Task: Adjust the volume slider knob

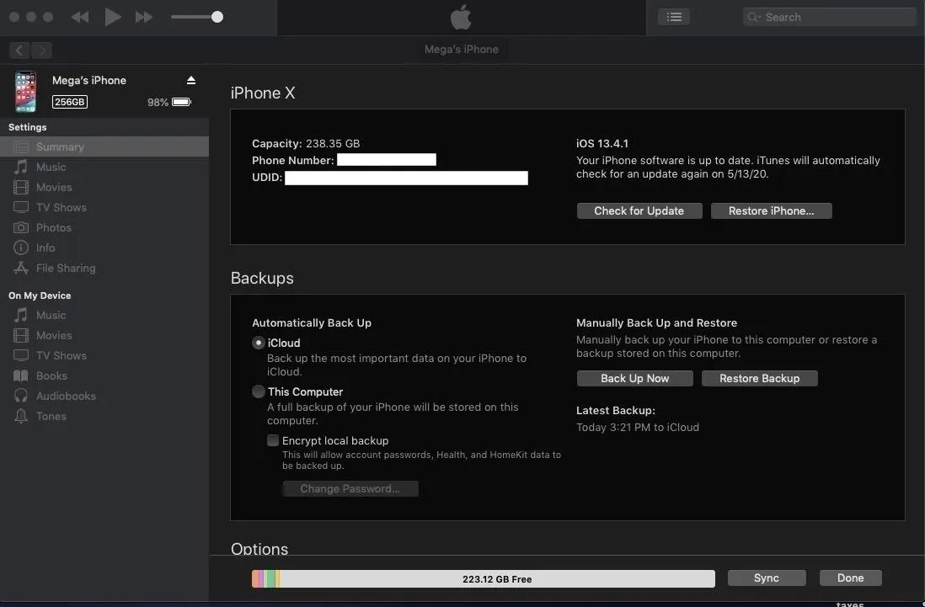Action: coord(217,17)
